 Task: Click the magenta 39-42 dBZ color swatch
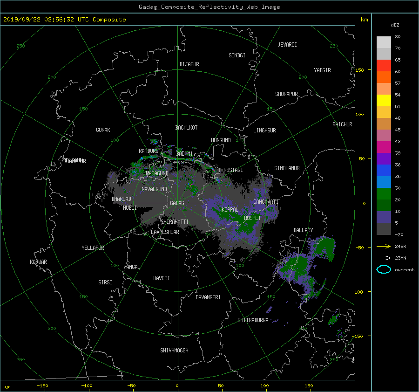coord(384,147)
